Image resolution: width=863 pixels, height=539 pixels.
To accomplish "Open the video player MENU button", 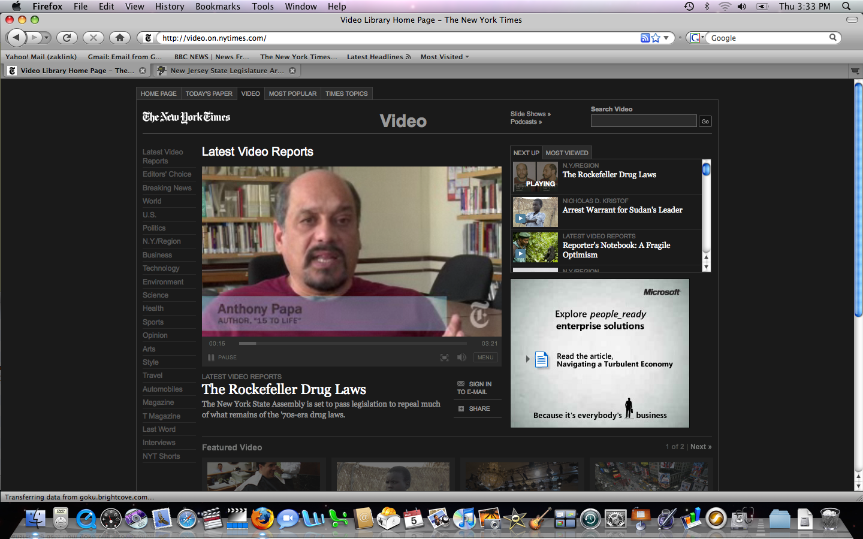I will 485,358.
